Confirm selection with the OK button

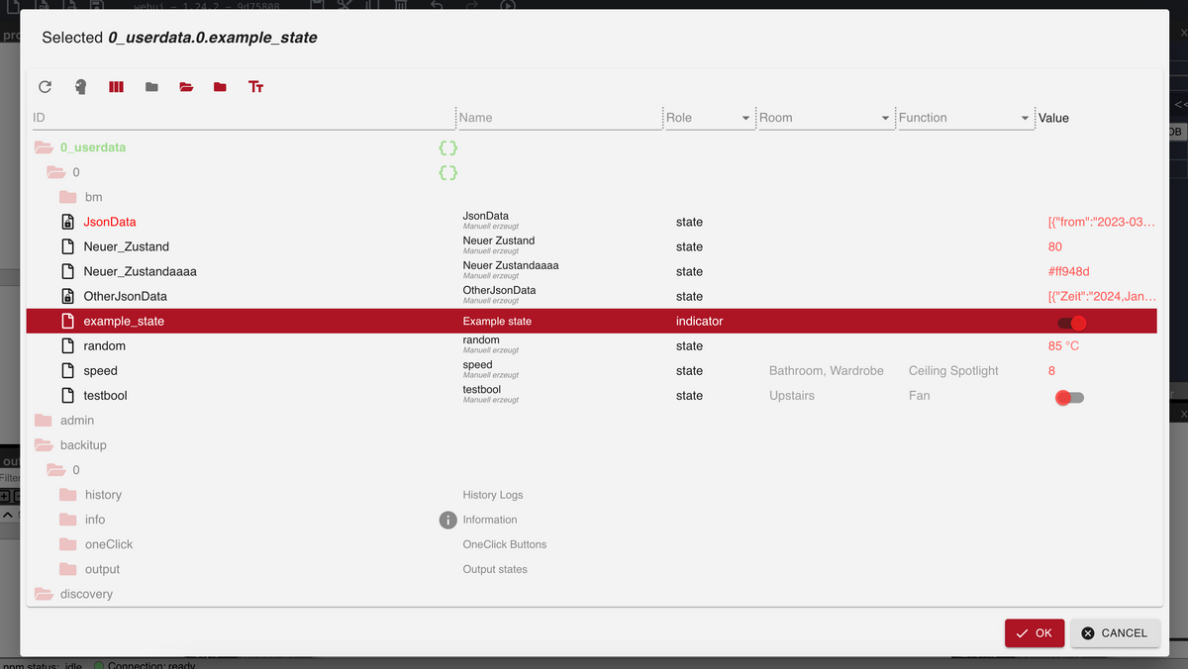click(1035, 633)
